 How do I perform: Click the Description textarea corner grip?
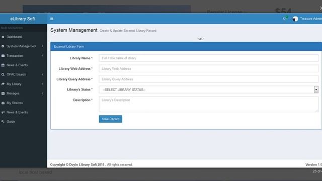(317, 111)
